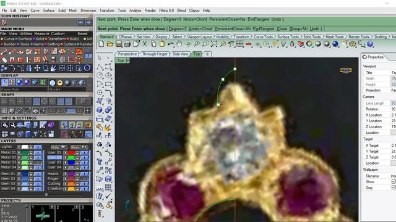Click the Paste clipboard icon
396x222 pixels.
tap(162, 44)
